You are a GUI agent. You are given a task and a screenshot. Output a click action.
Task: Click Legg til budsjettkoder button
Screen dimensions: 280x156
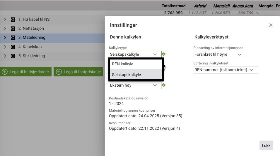coord(26,72)
